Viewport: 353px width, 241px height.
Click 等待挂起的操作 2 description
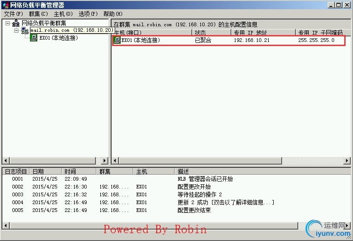[200, 194]
